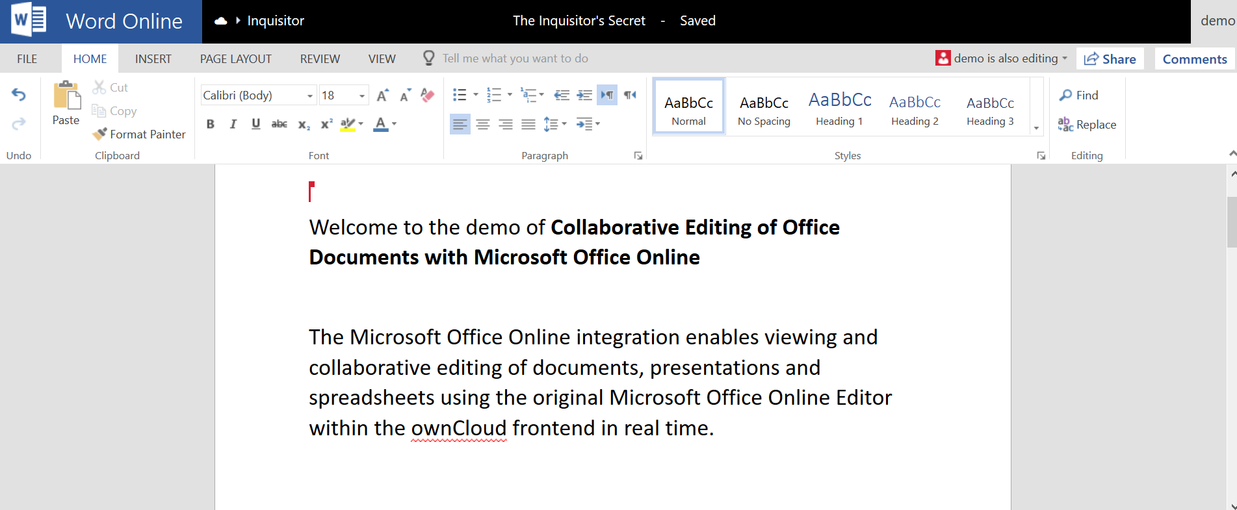Viewport: 1237px width, 510px height.
Task: Expand the highlight color dropdown arrow
Action: pos(361,123)
